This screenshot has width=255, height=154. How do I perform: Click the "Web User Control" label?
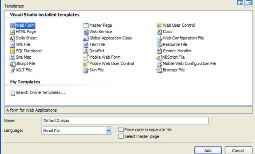179,25
